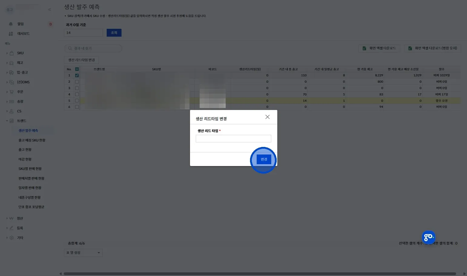Check the row 5 checkbox
This screenshot has height=276, width=467.
(x=77, y=101)
